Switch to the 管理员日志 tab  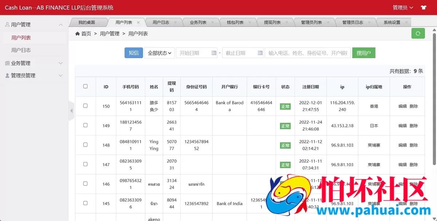[x=353, y=22]
